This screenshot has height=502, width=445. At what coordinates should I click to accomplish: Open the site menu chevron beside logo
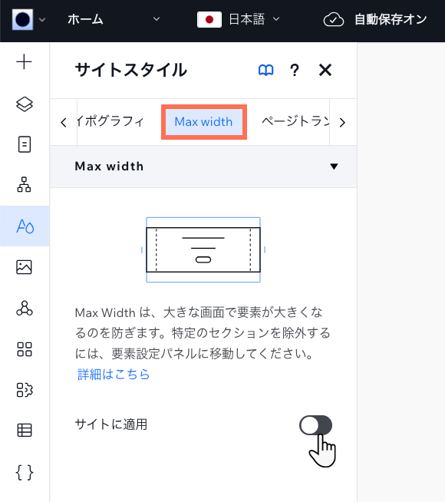(42, 20)
